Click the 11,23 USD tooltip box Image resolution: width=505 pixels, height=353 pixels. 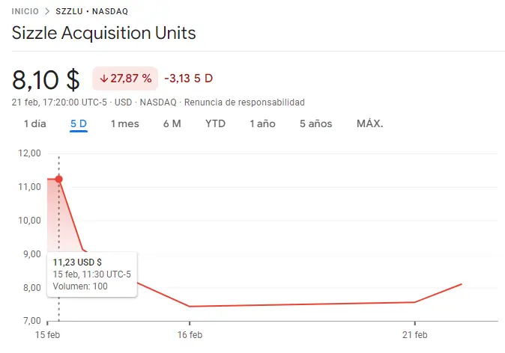click(x=92, y=274)
